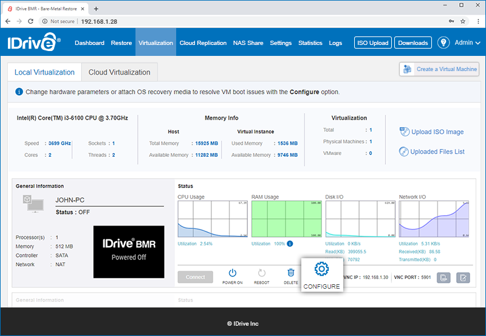Click the blue info icon in banner

tap(19, 92)
